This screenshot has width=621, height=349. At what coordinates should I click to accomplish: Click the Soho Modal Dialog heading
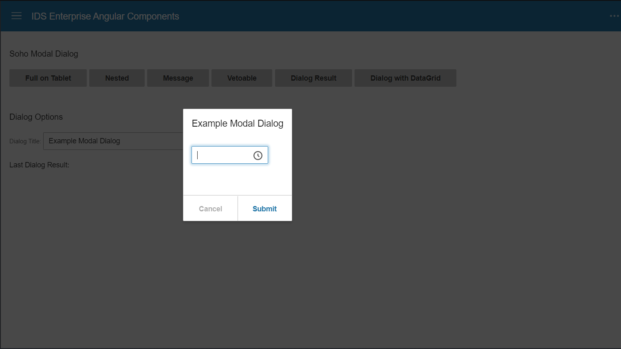(44, 54)
